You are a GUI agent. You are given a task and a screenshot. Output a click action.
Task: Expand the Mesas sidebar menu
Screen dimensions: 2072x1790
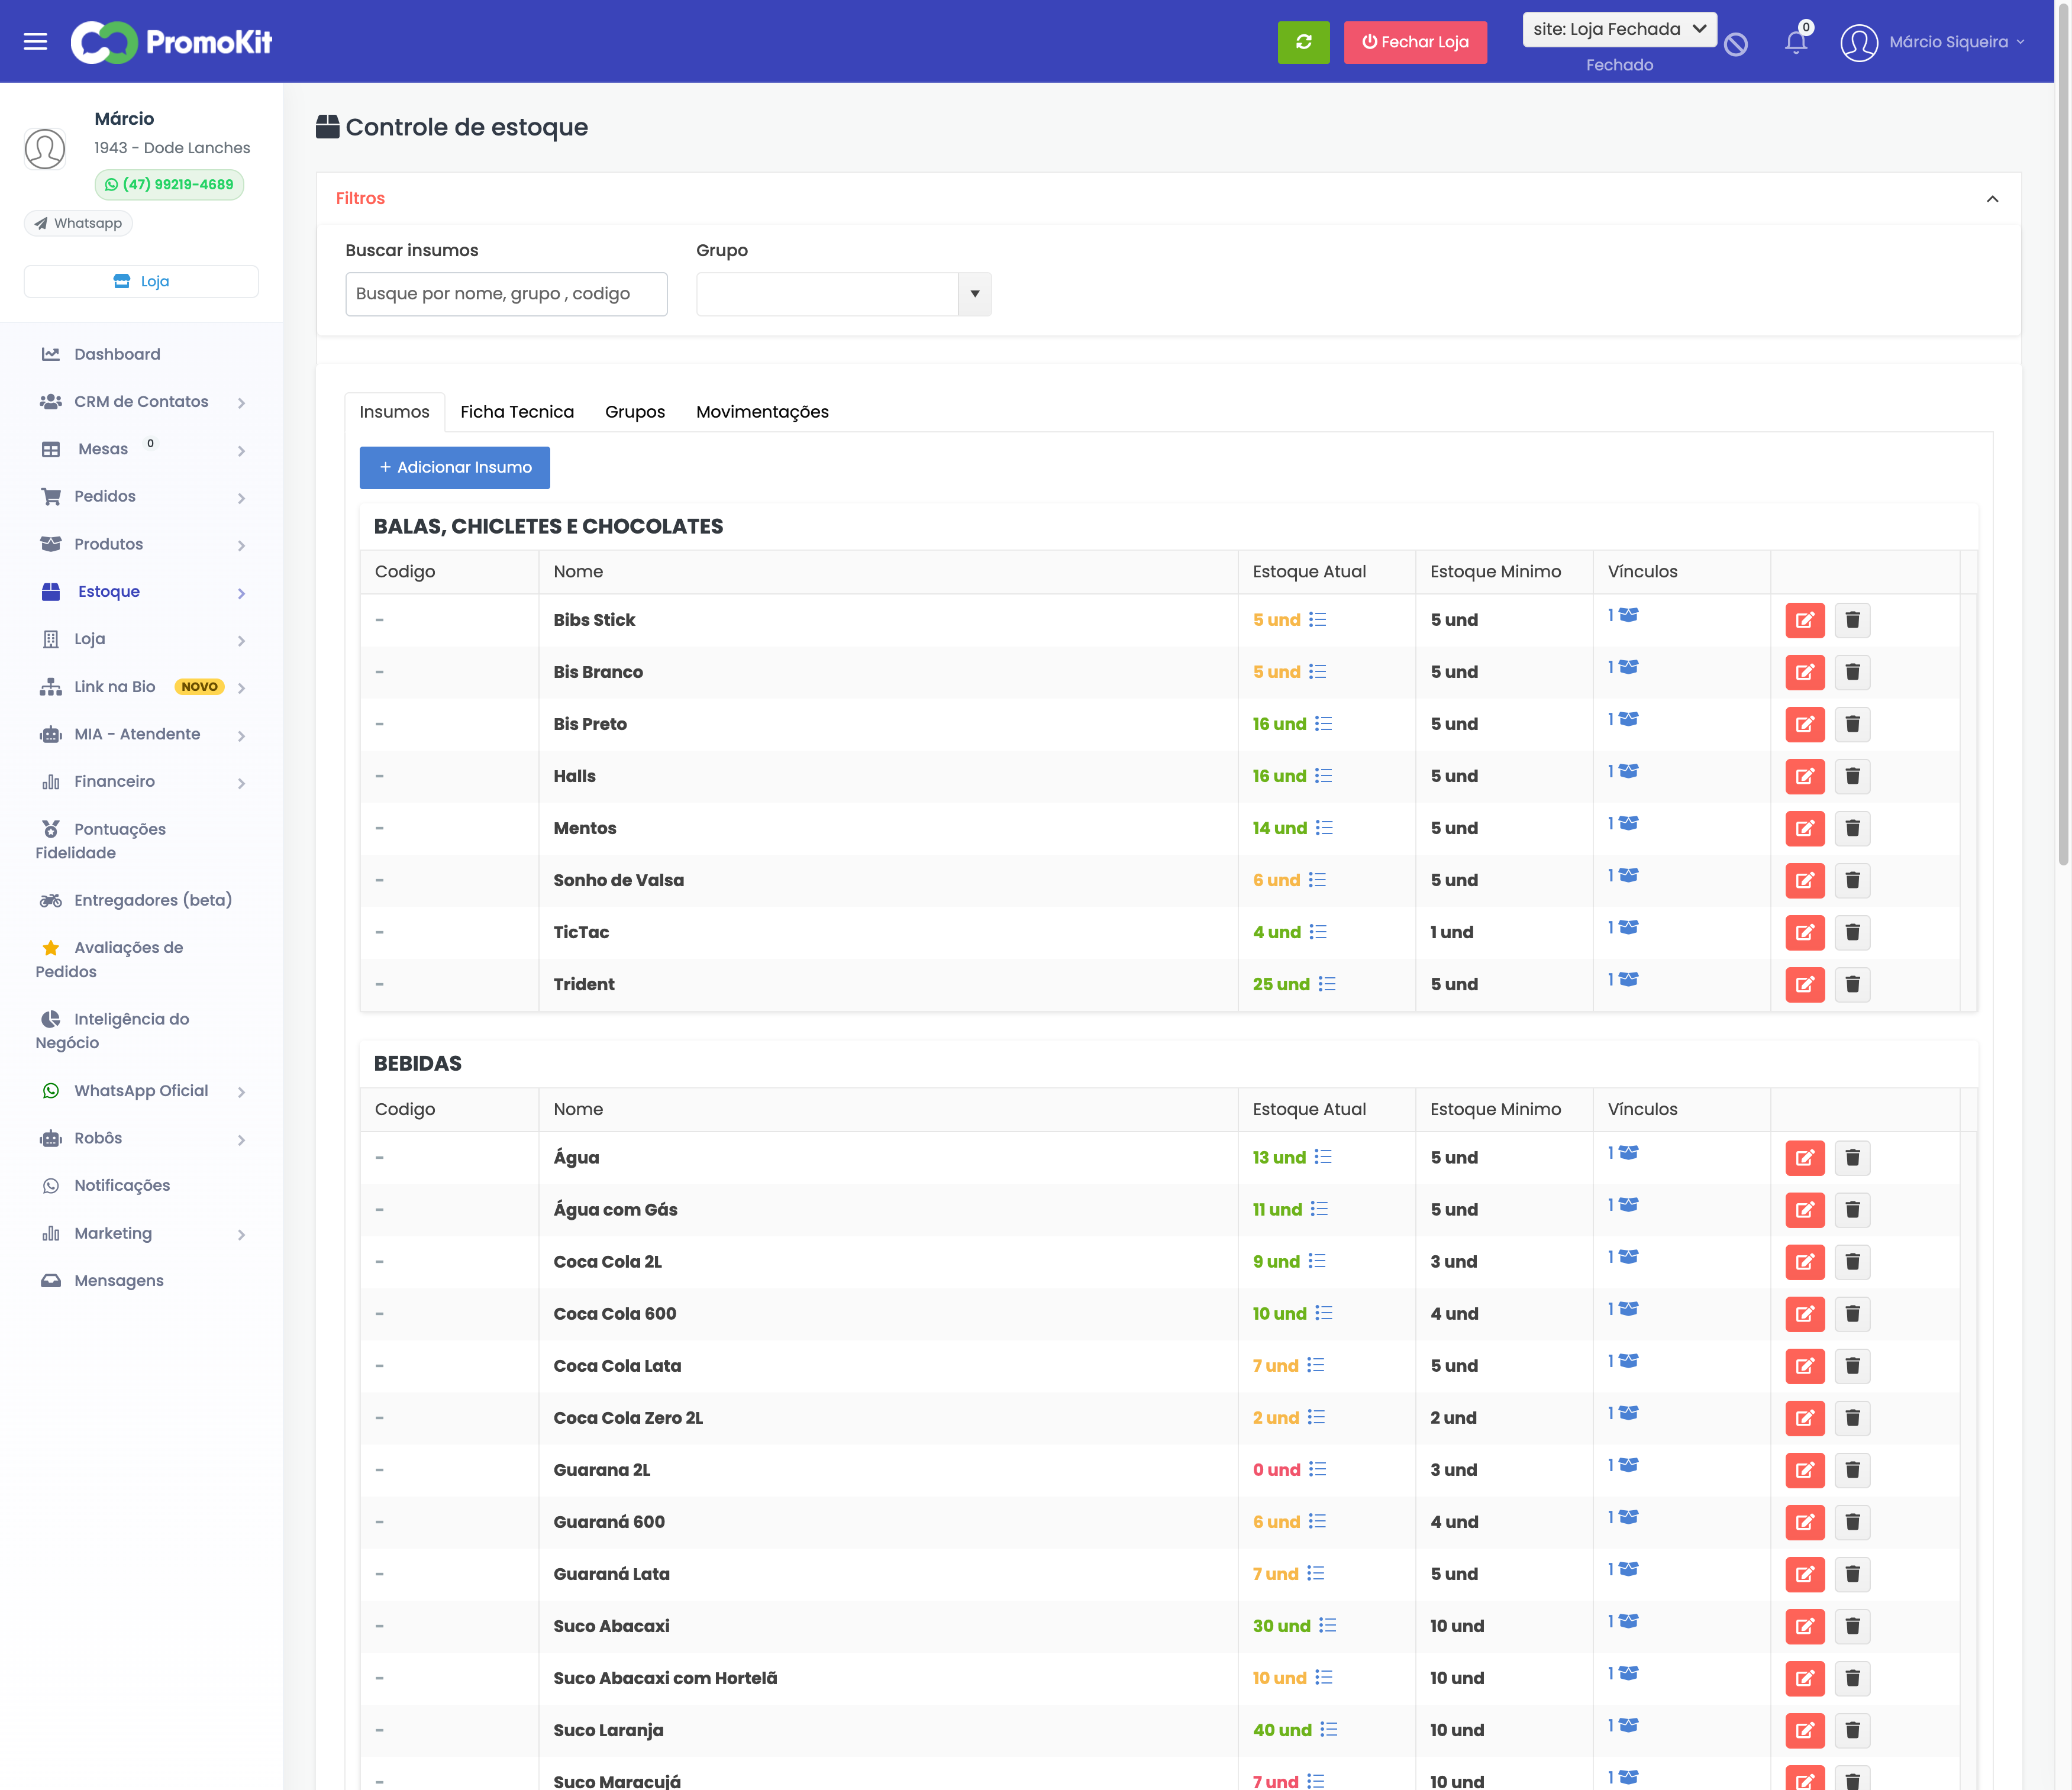[x=142, y=450]
